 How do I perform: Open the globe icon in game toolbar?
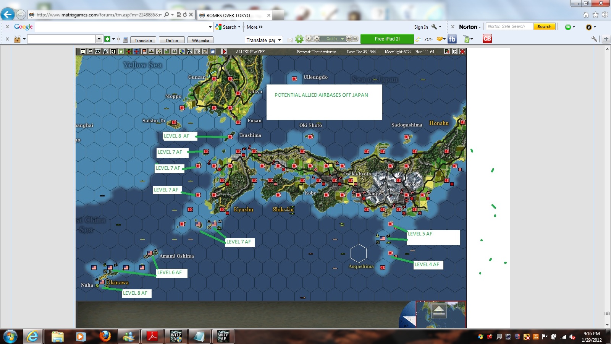click(182, 52)
